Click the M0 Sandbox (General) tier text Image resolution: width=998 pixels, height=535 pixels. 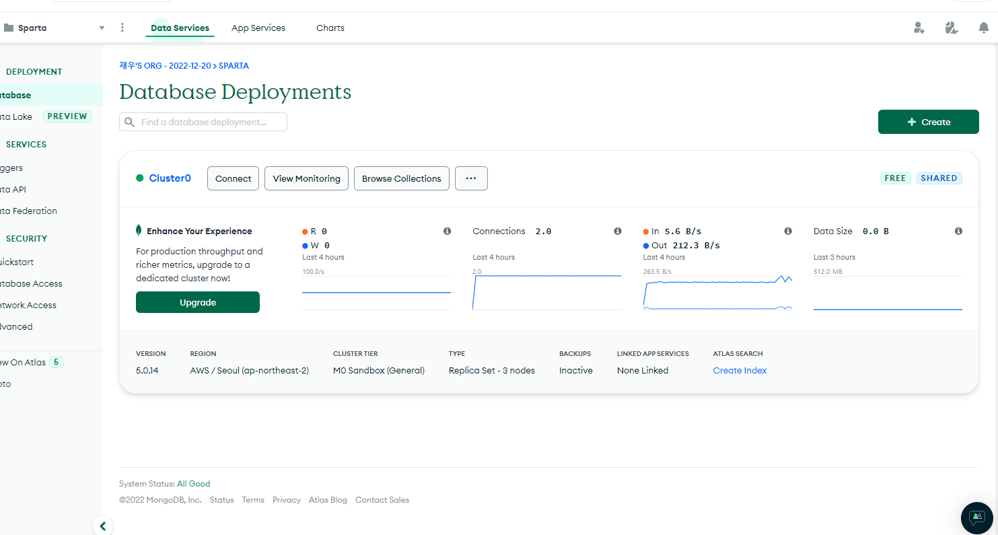click(x=379, y=370)
